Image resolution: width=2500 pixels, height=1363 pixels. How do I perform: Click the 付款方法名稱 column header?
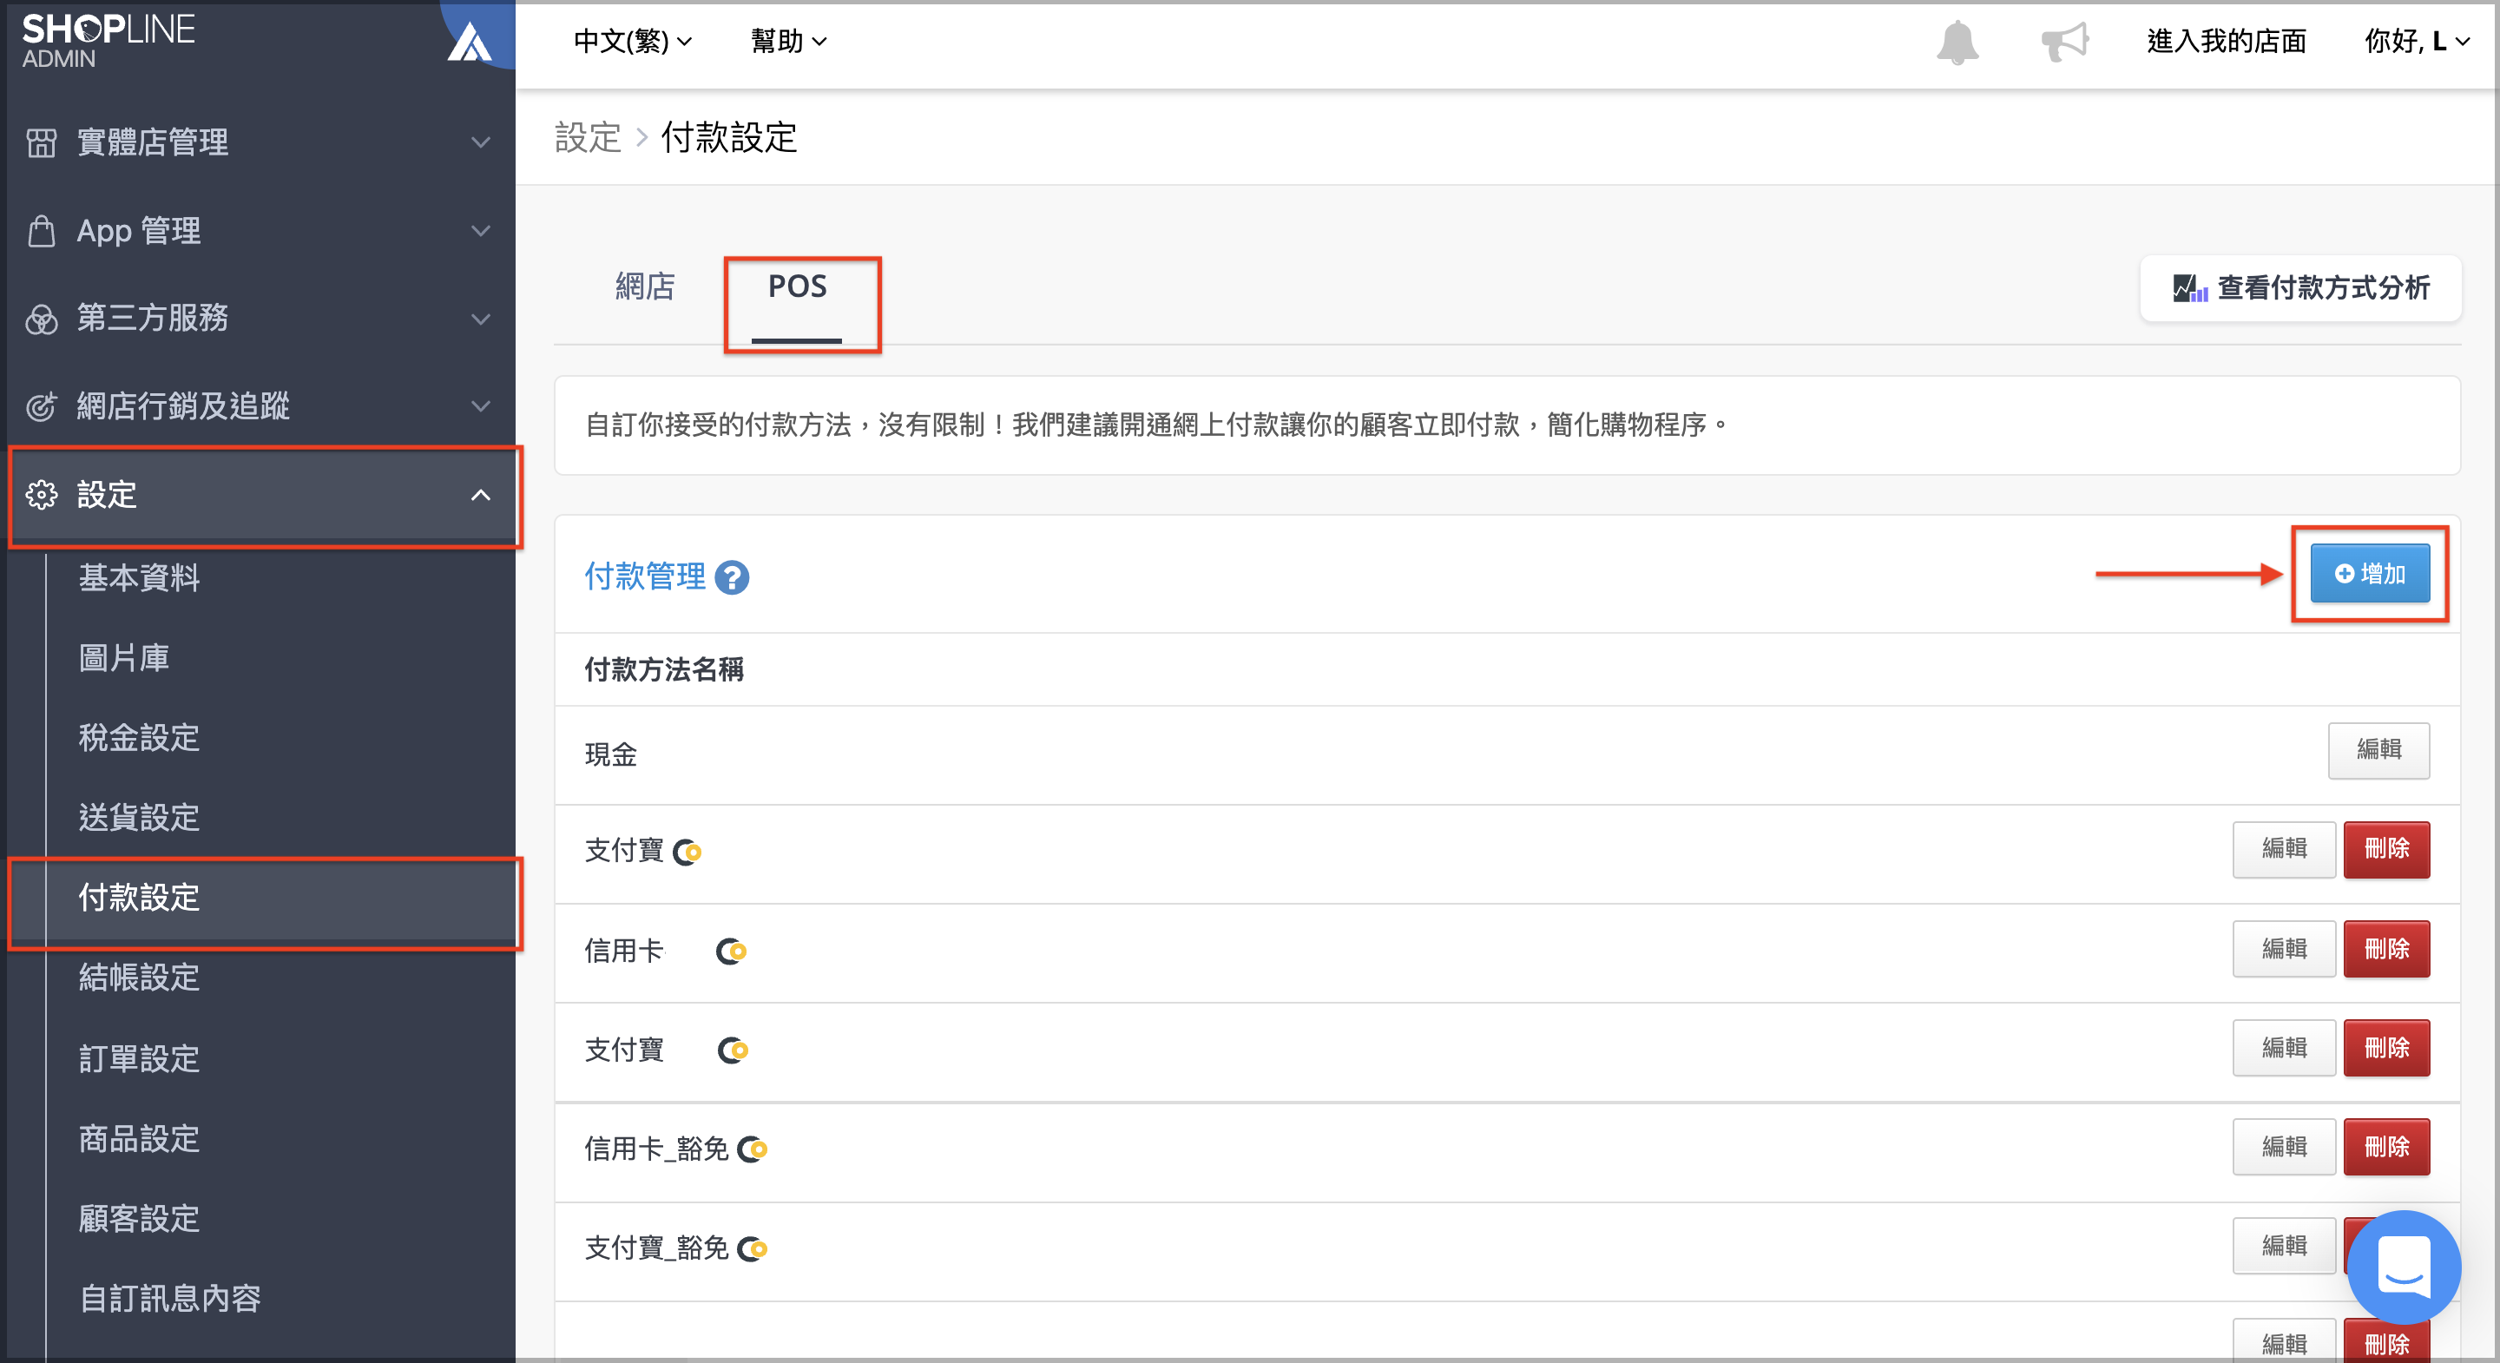coord(664,670)
